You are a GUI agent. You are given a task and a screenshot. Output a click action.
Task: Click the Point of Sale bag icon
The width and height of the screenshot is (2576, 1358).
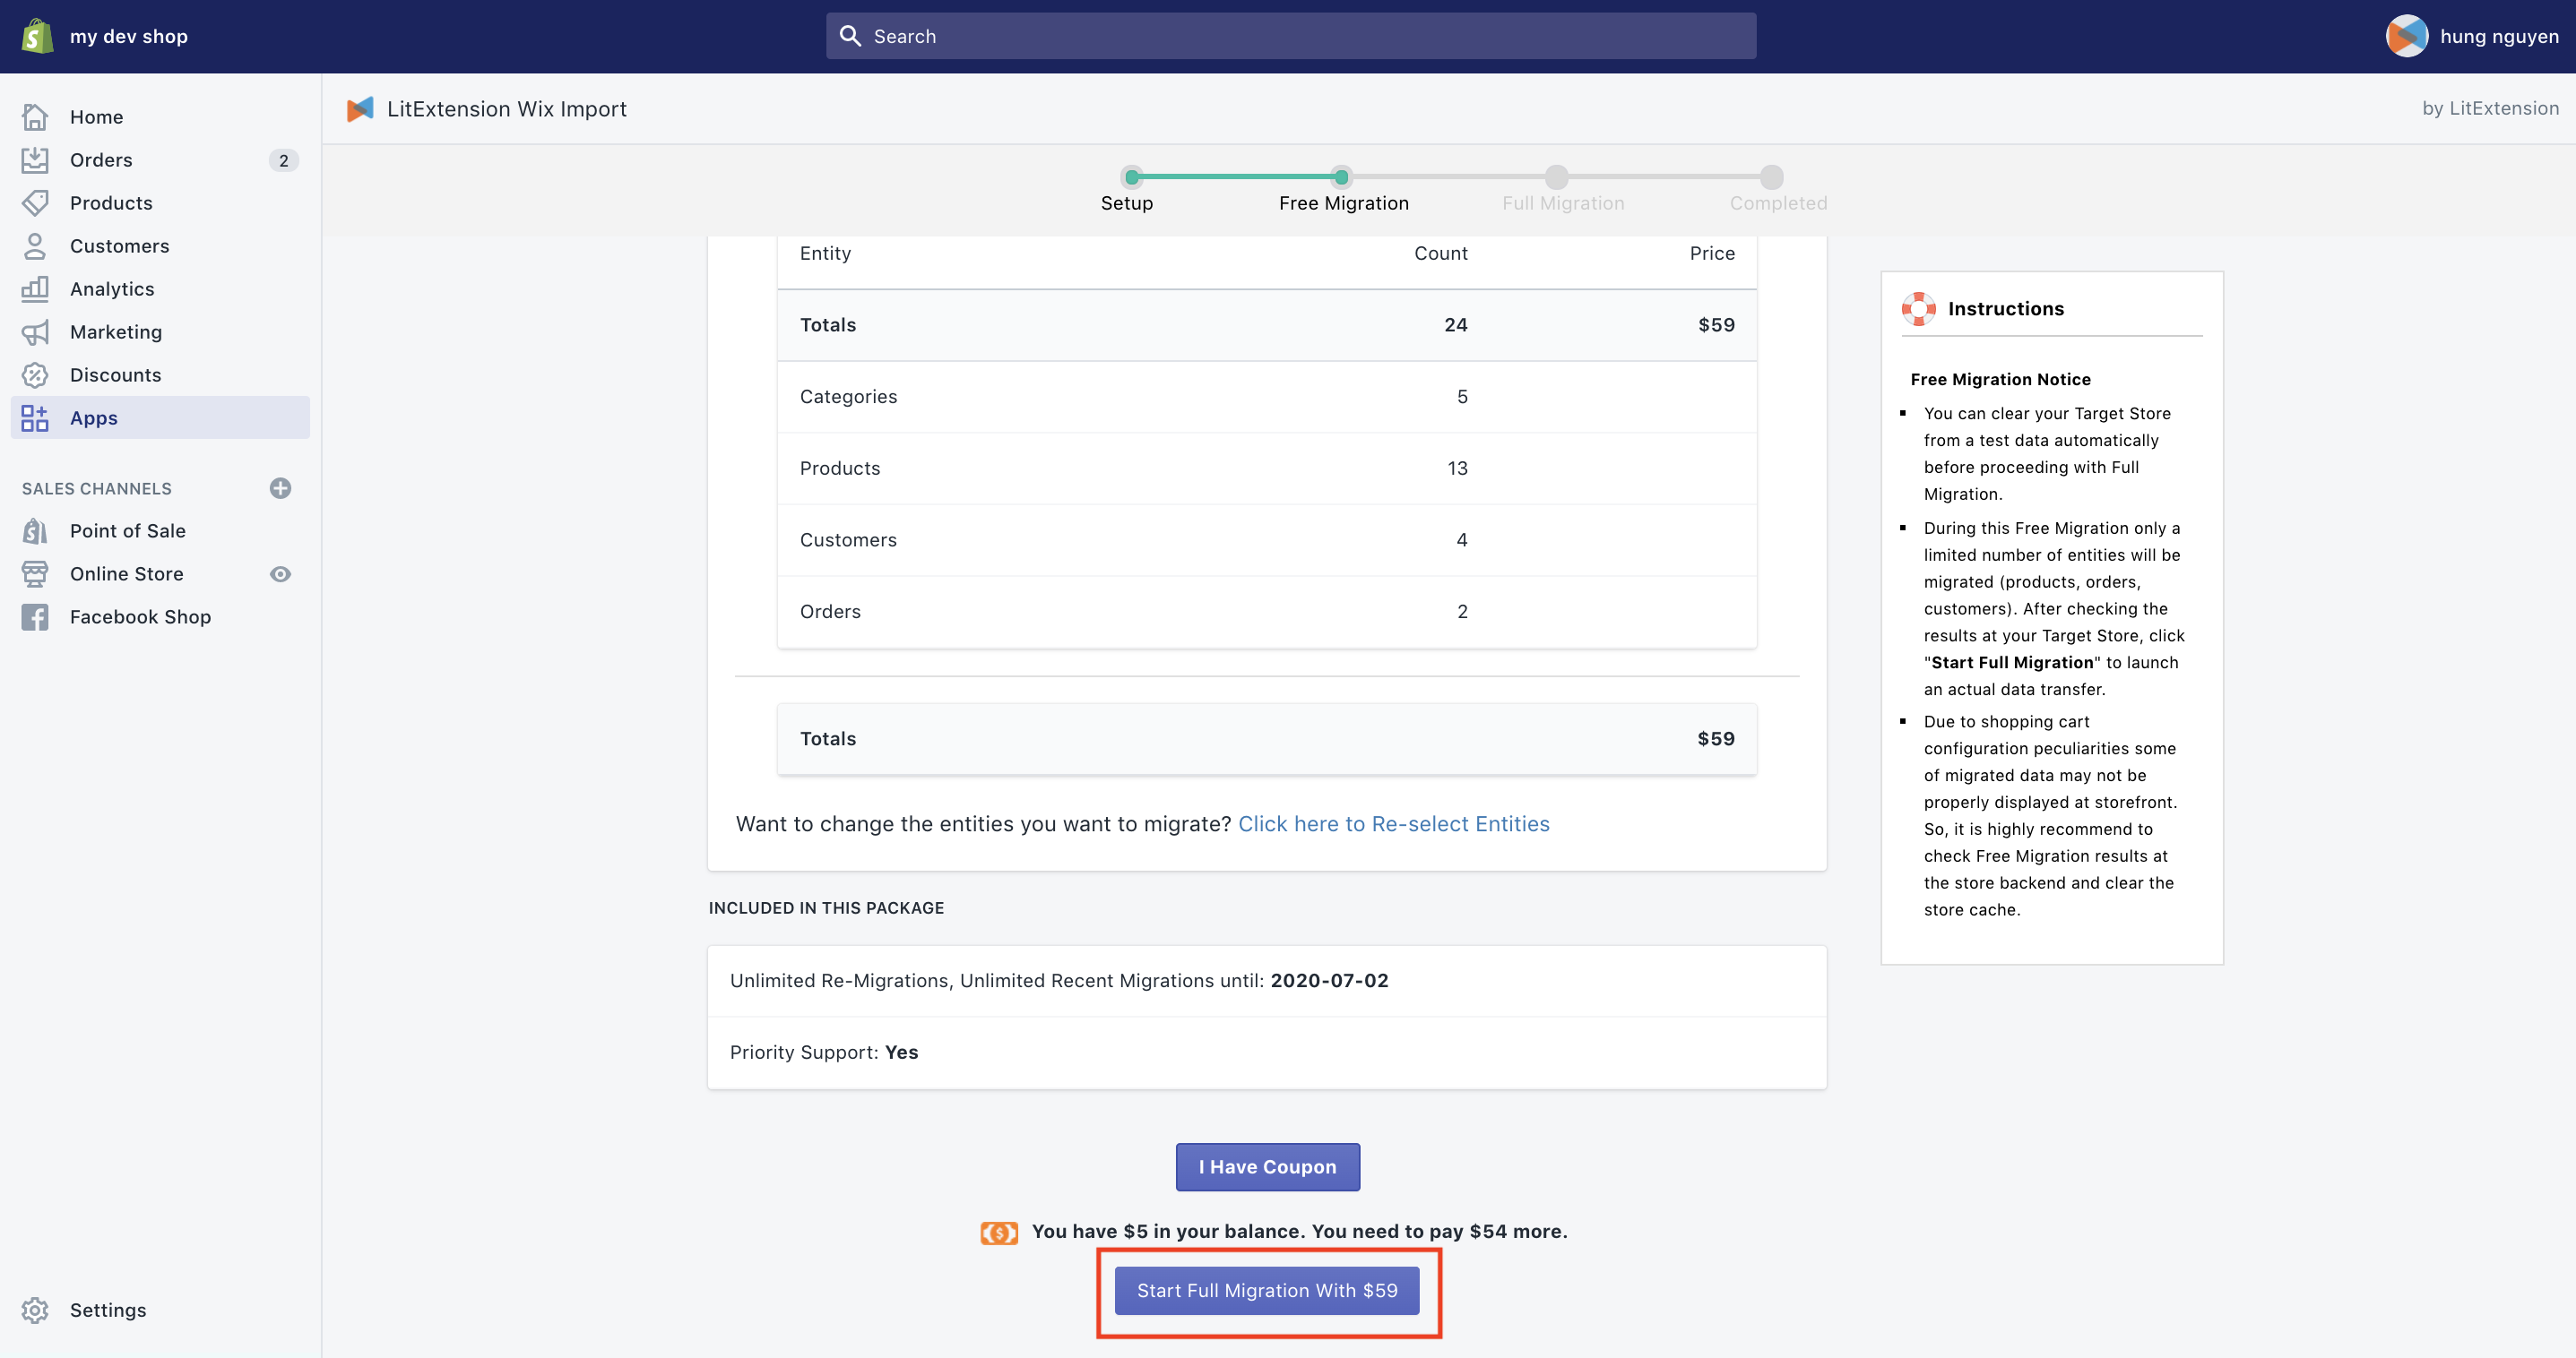click(35, 530)
